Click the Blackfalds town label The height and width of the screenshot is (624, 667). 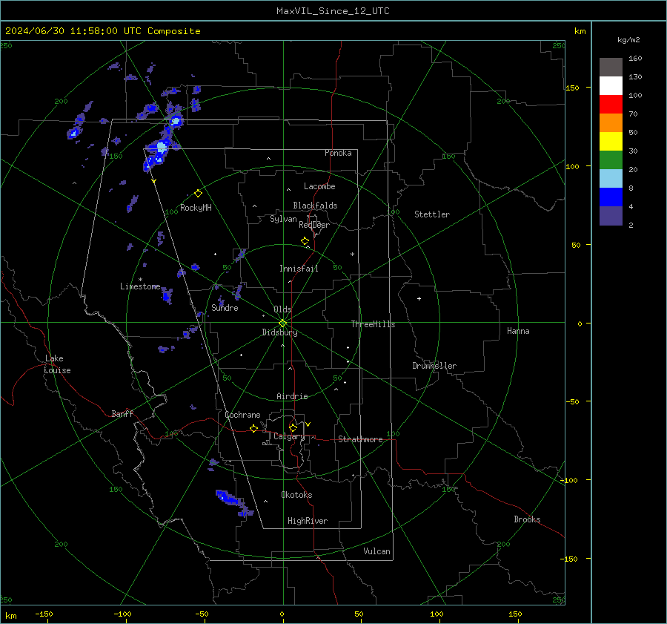click(315, 206)
